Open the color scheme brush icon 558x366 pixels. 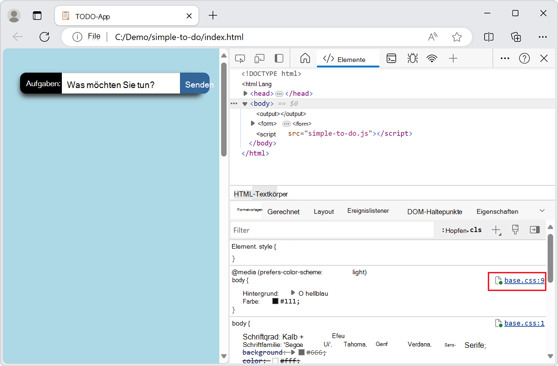click(515, 230)
